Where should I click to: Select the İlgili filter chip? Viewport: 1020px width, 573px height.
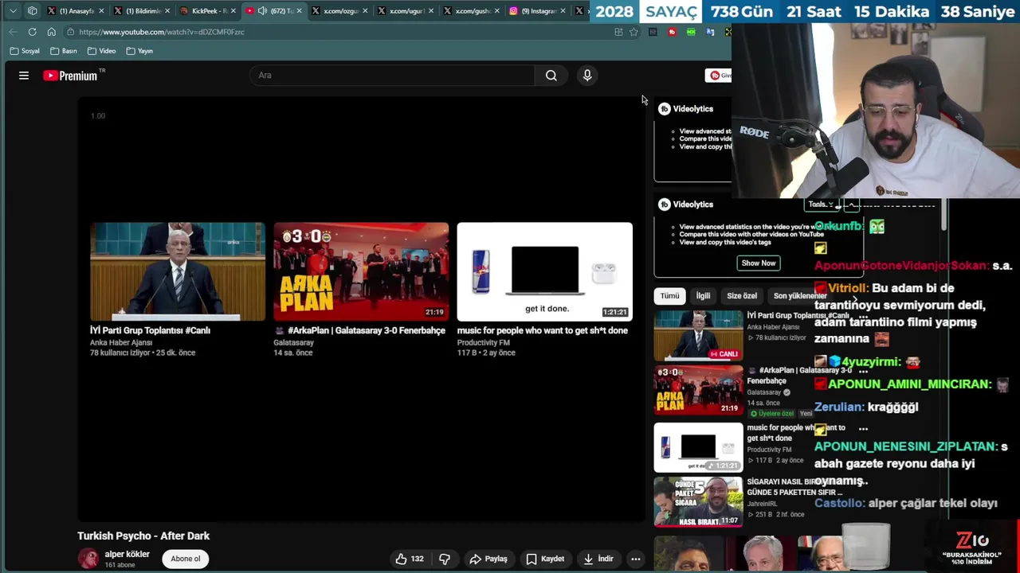tap(703, 296)
